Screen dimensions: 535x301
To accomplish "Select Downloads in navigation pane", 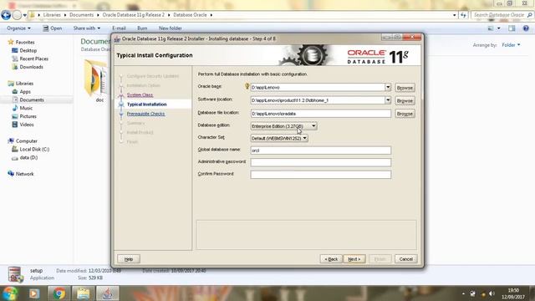I will (x=31, y=67).
